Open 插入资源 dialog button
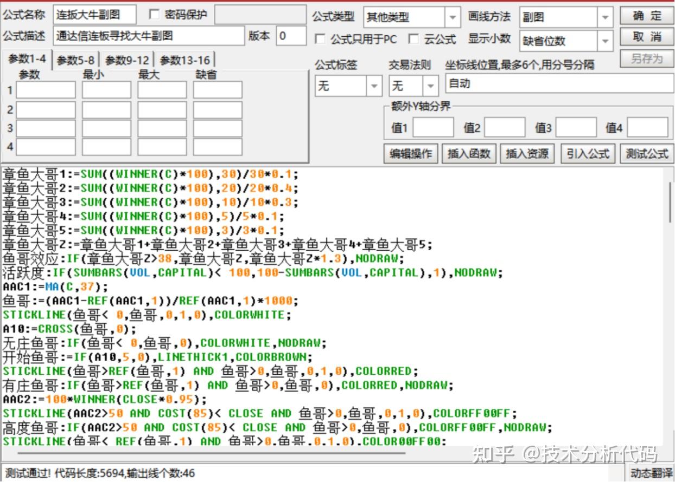 (527, 154)
